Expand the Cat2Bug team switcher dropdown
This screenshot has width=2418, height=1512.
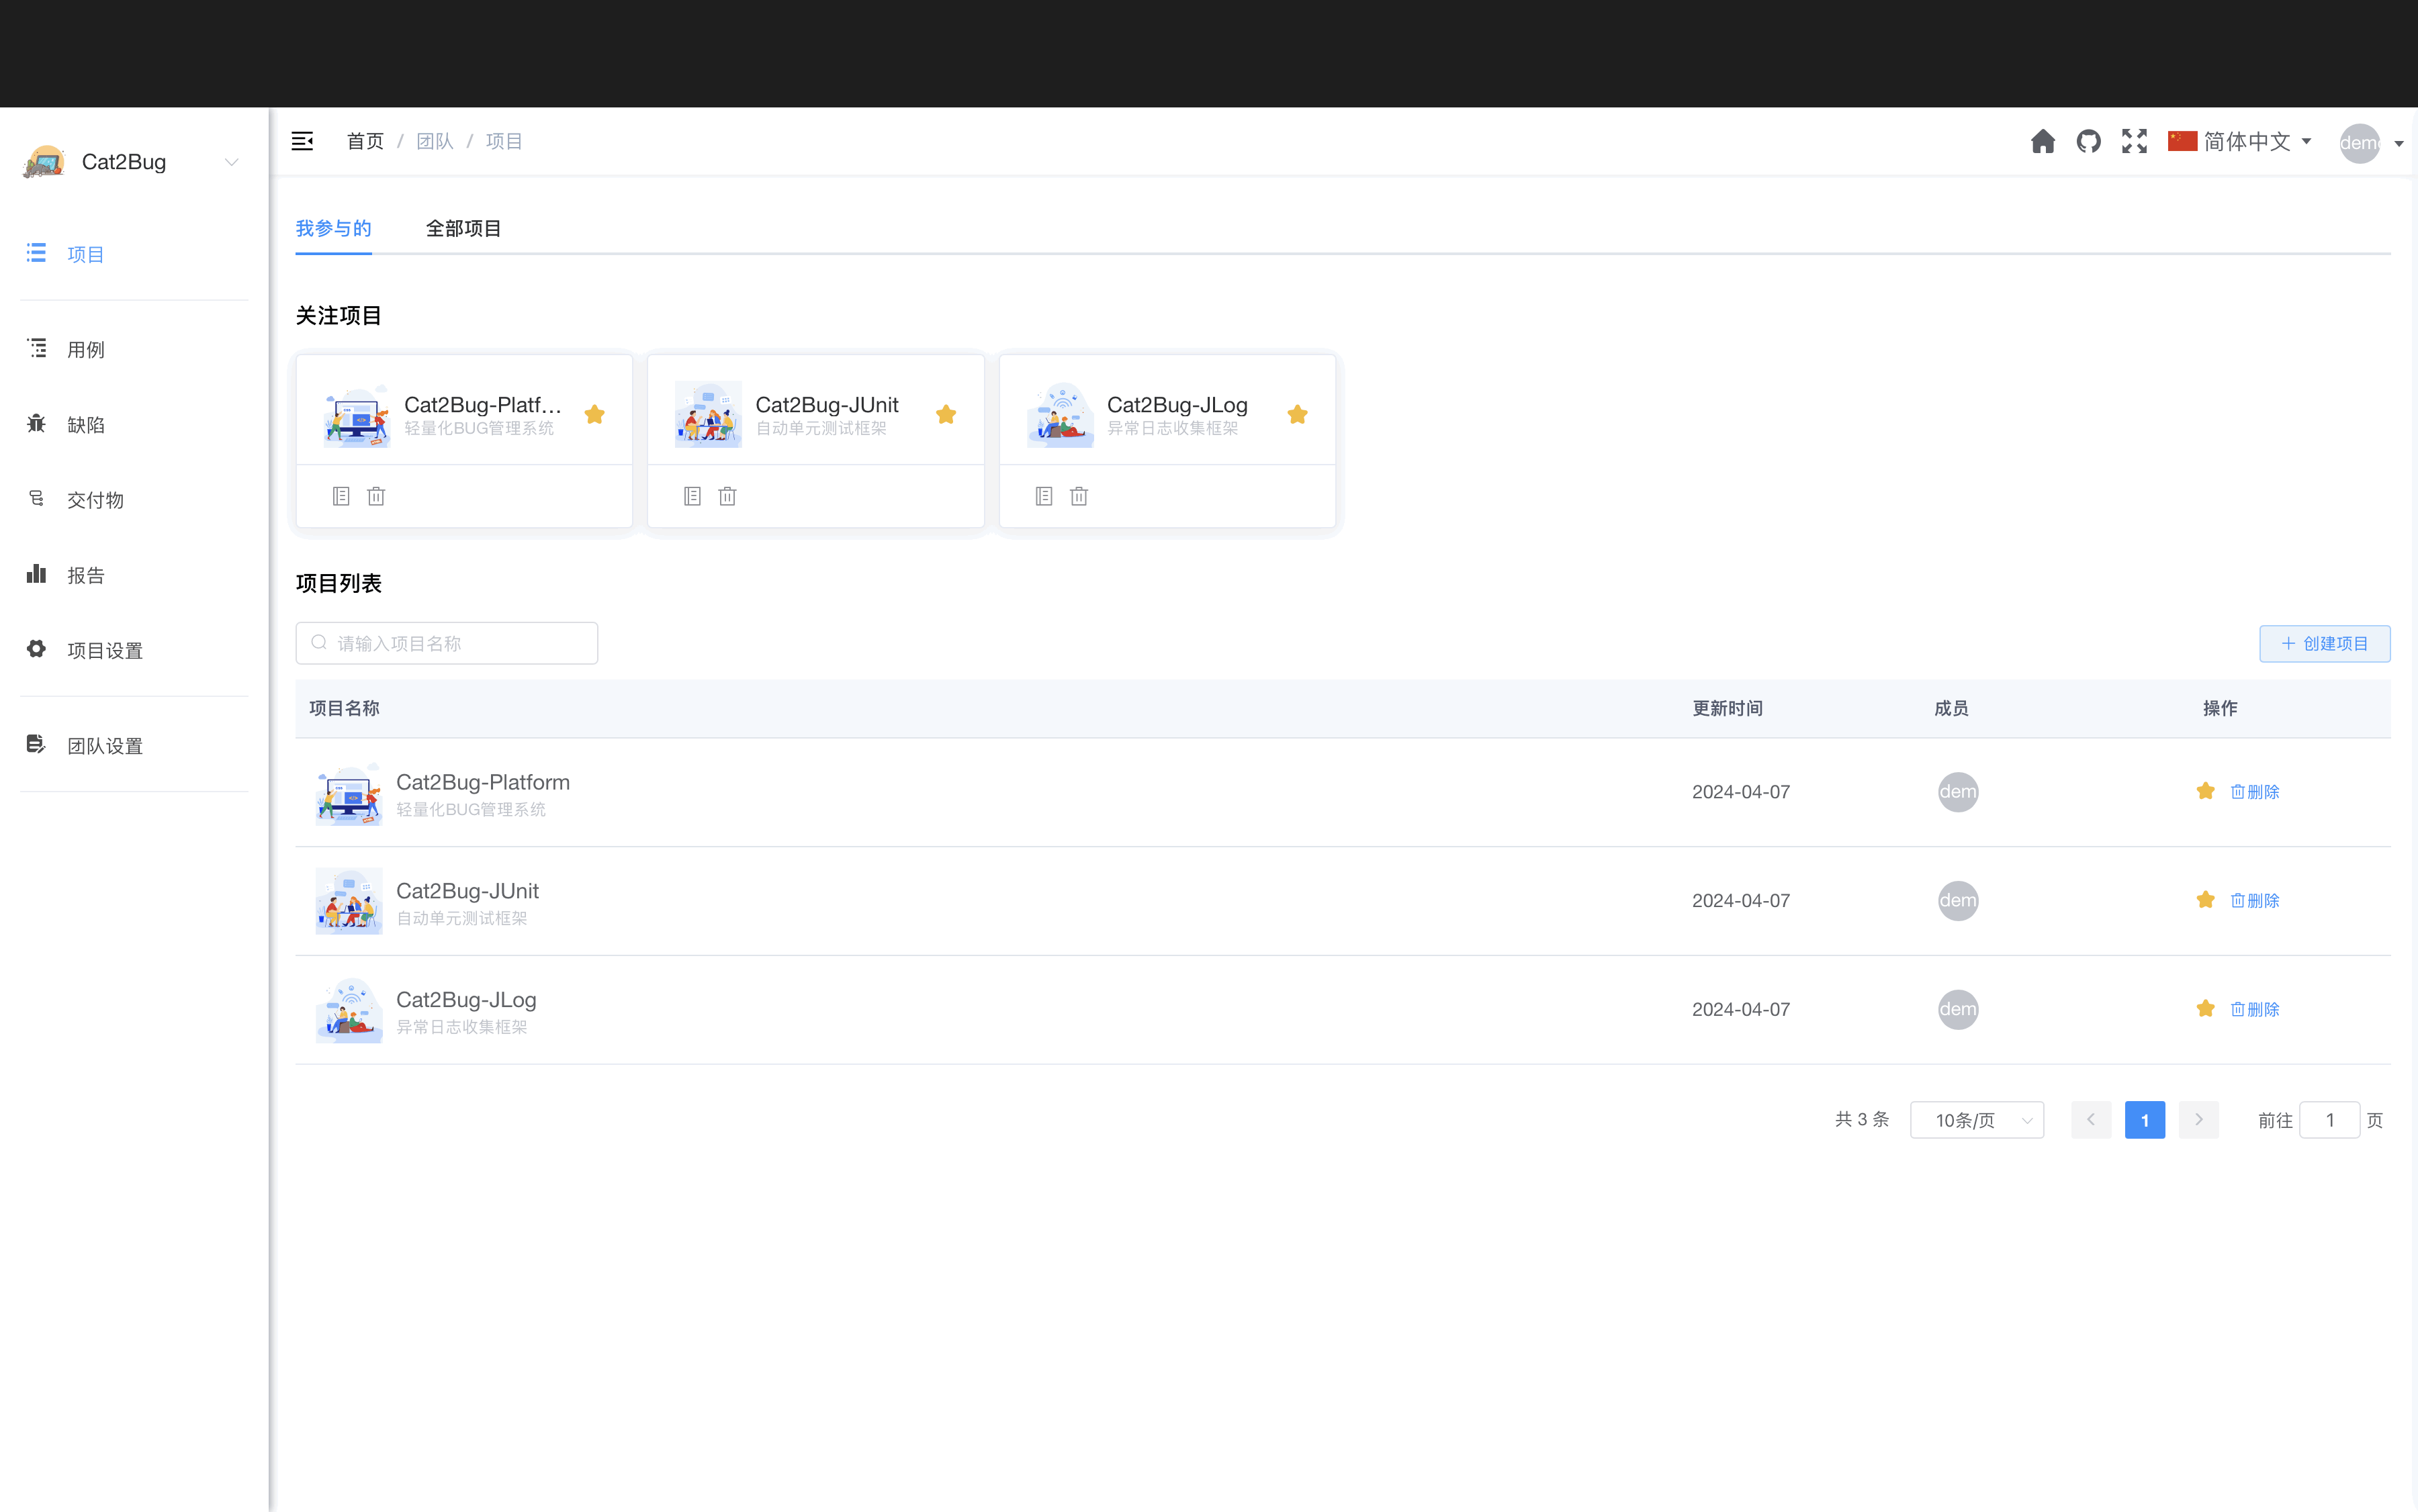pyautogui.click(x=231, y=162)
